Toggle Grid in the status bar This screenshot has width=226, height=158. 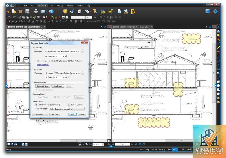pos(142,149)
